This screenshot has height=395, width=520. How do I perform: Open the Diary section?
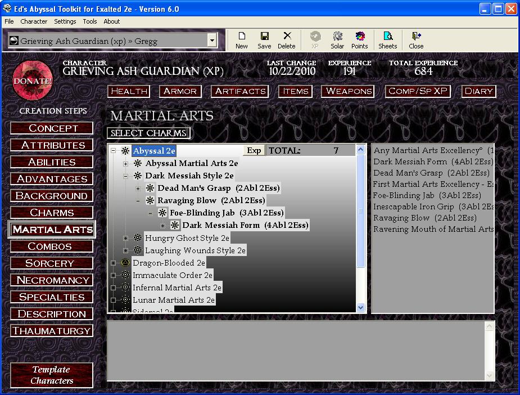click(x=478, y=91)
